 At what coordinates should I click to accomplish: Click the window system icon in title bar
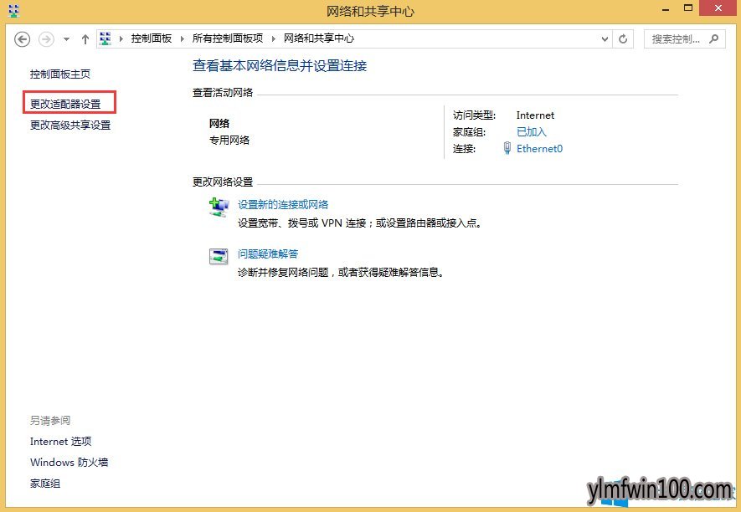pyautogui.click(x=14, y=10)
